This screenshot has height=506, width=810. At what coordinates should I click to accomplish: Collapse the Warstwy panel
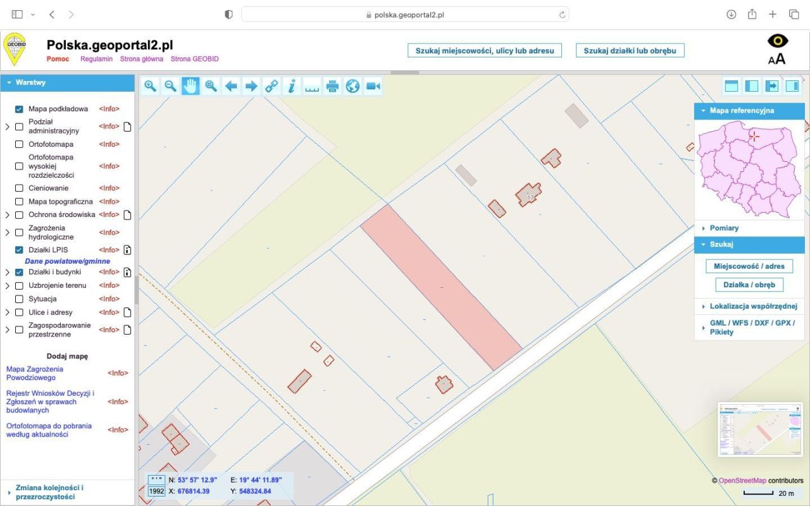pyautogui.click(x=10, y=82)
